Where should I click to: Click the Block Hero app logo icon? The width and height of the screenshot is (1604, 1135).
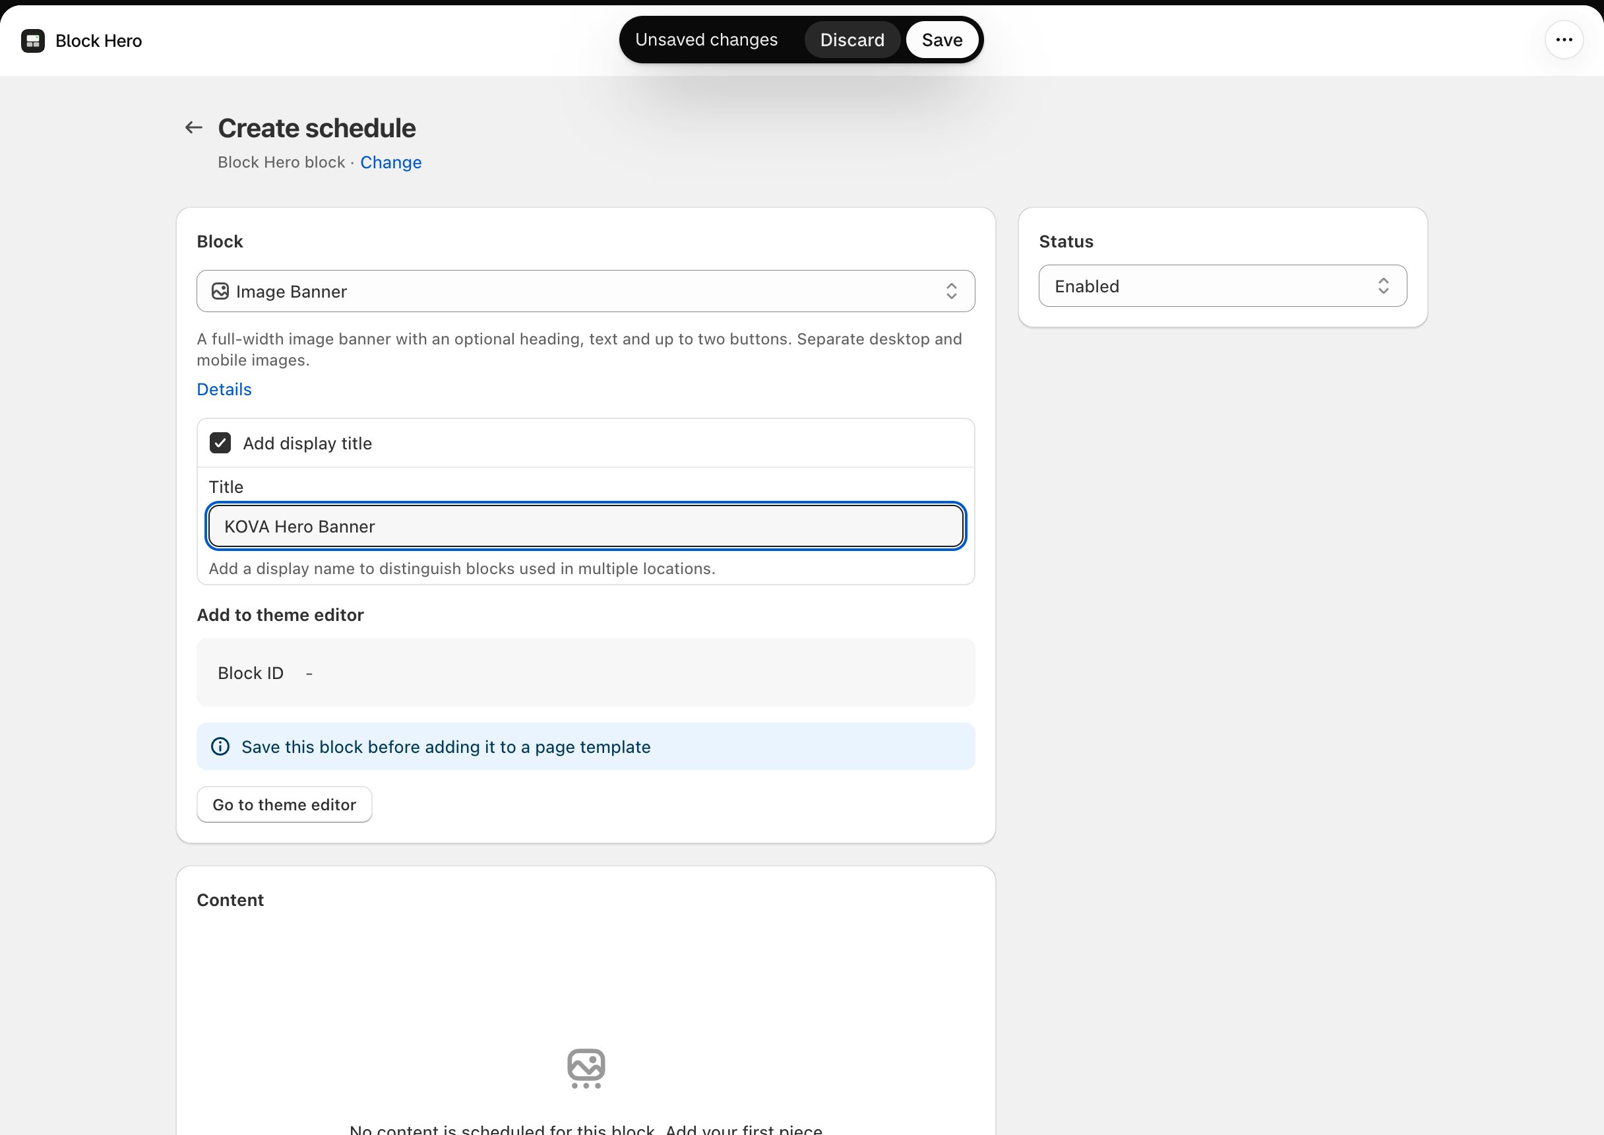point(33,40)
